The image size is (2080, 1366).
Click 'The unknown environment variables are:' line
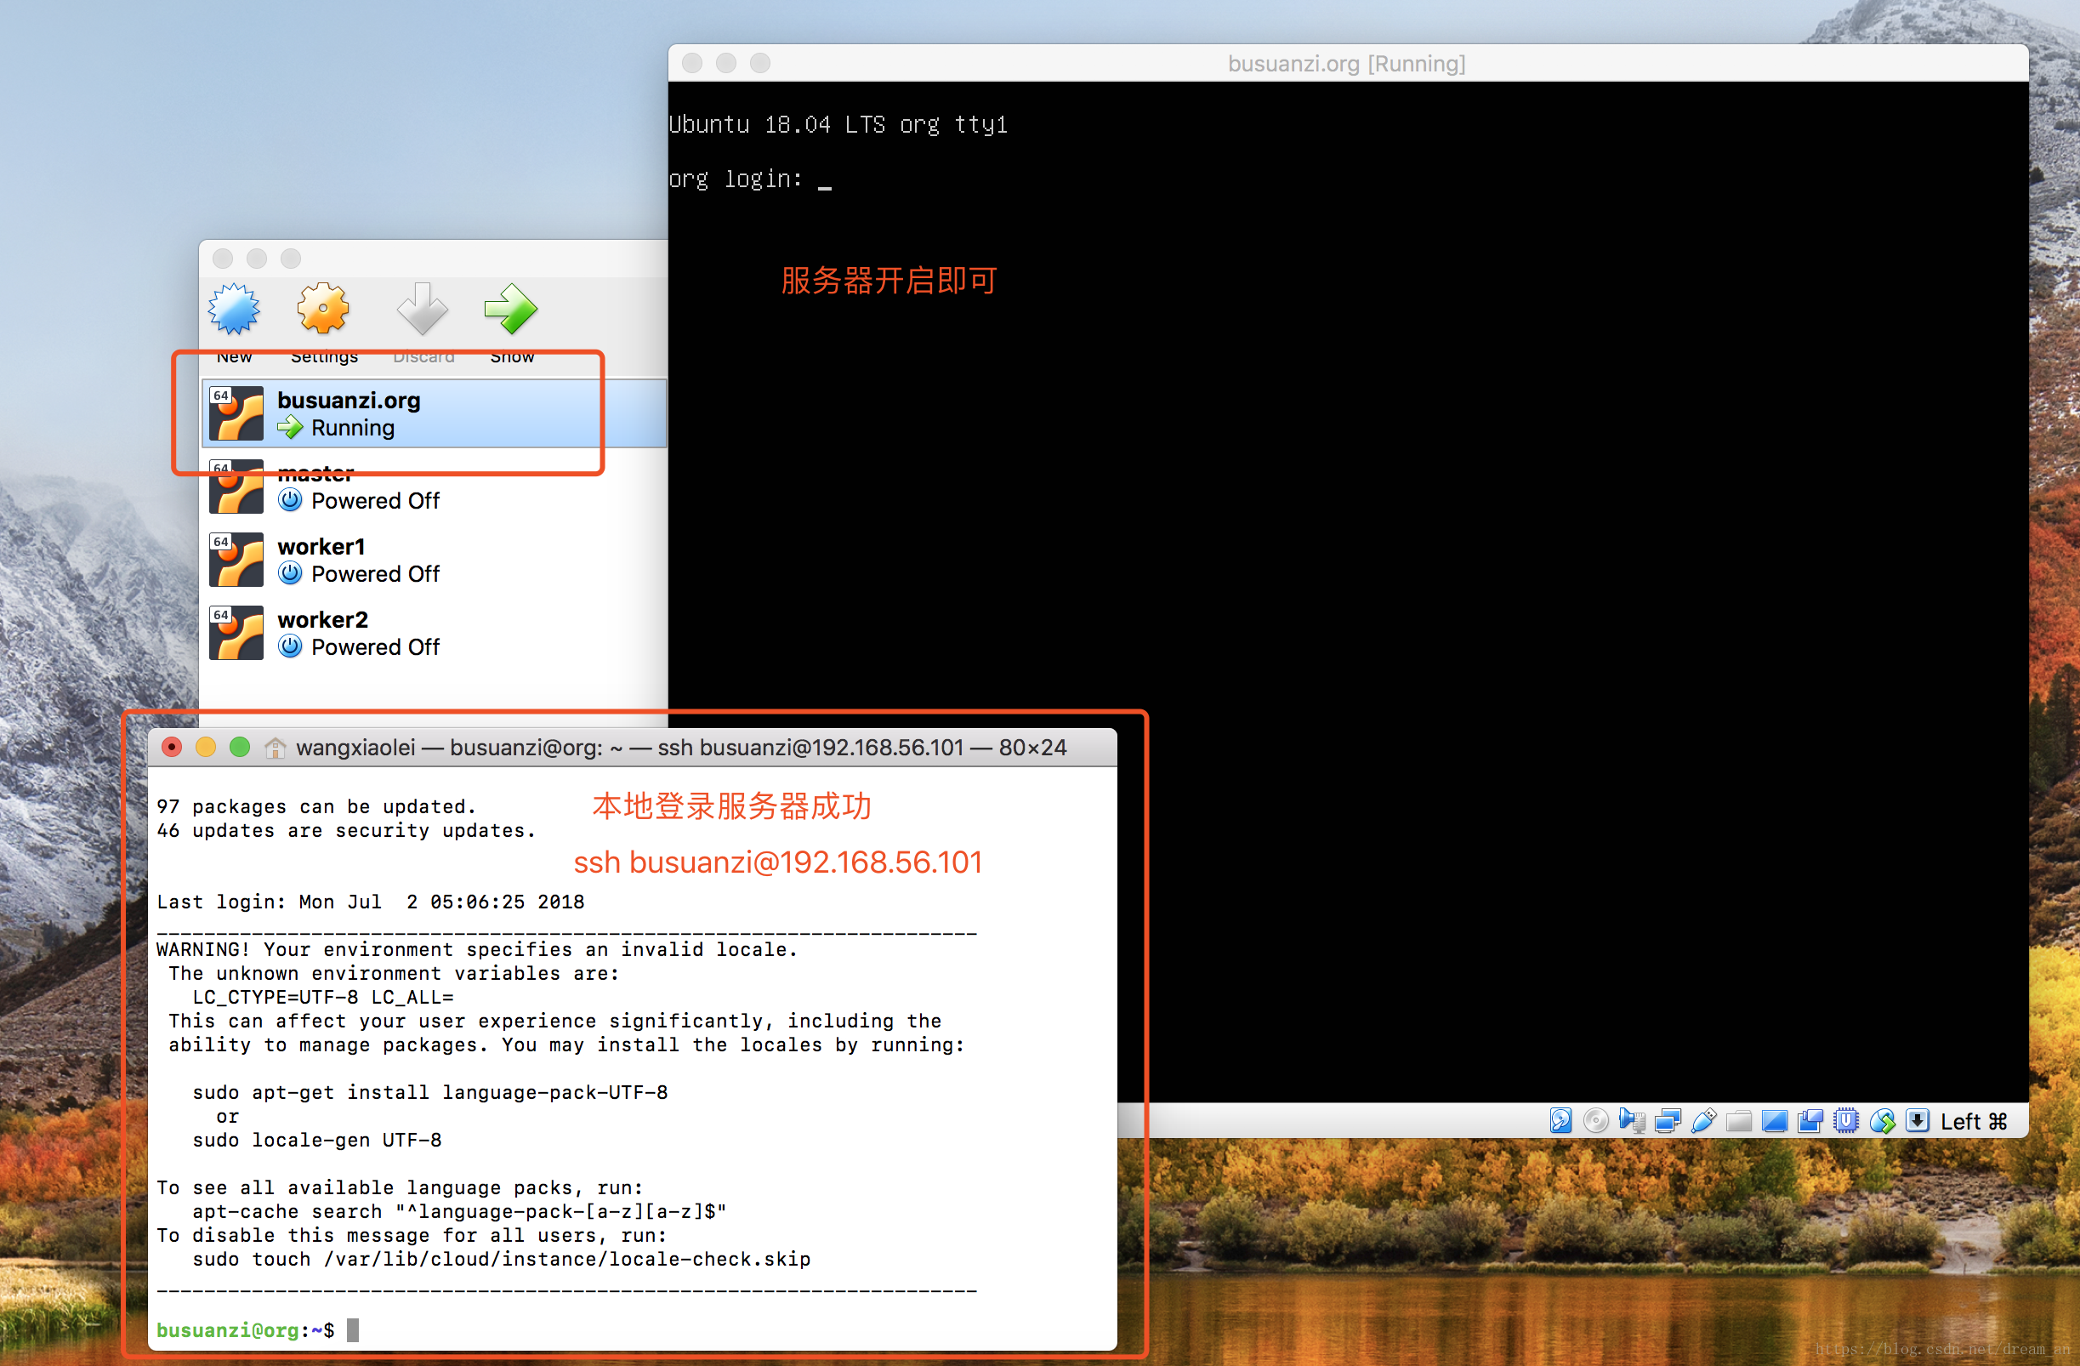395,973
